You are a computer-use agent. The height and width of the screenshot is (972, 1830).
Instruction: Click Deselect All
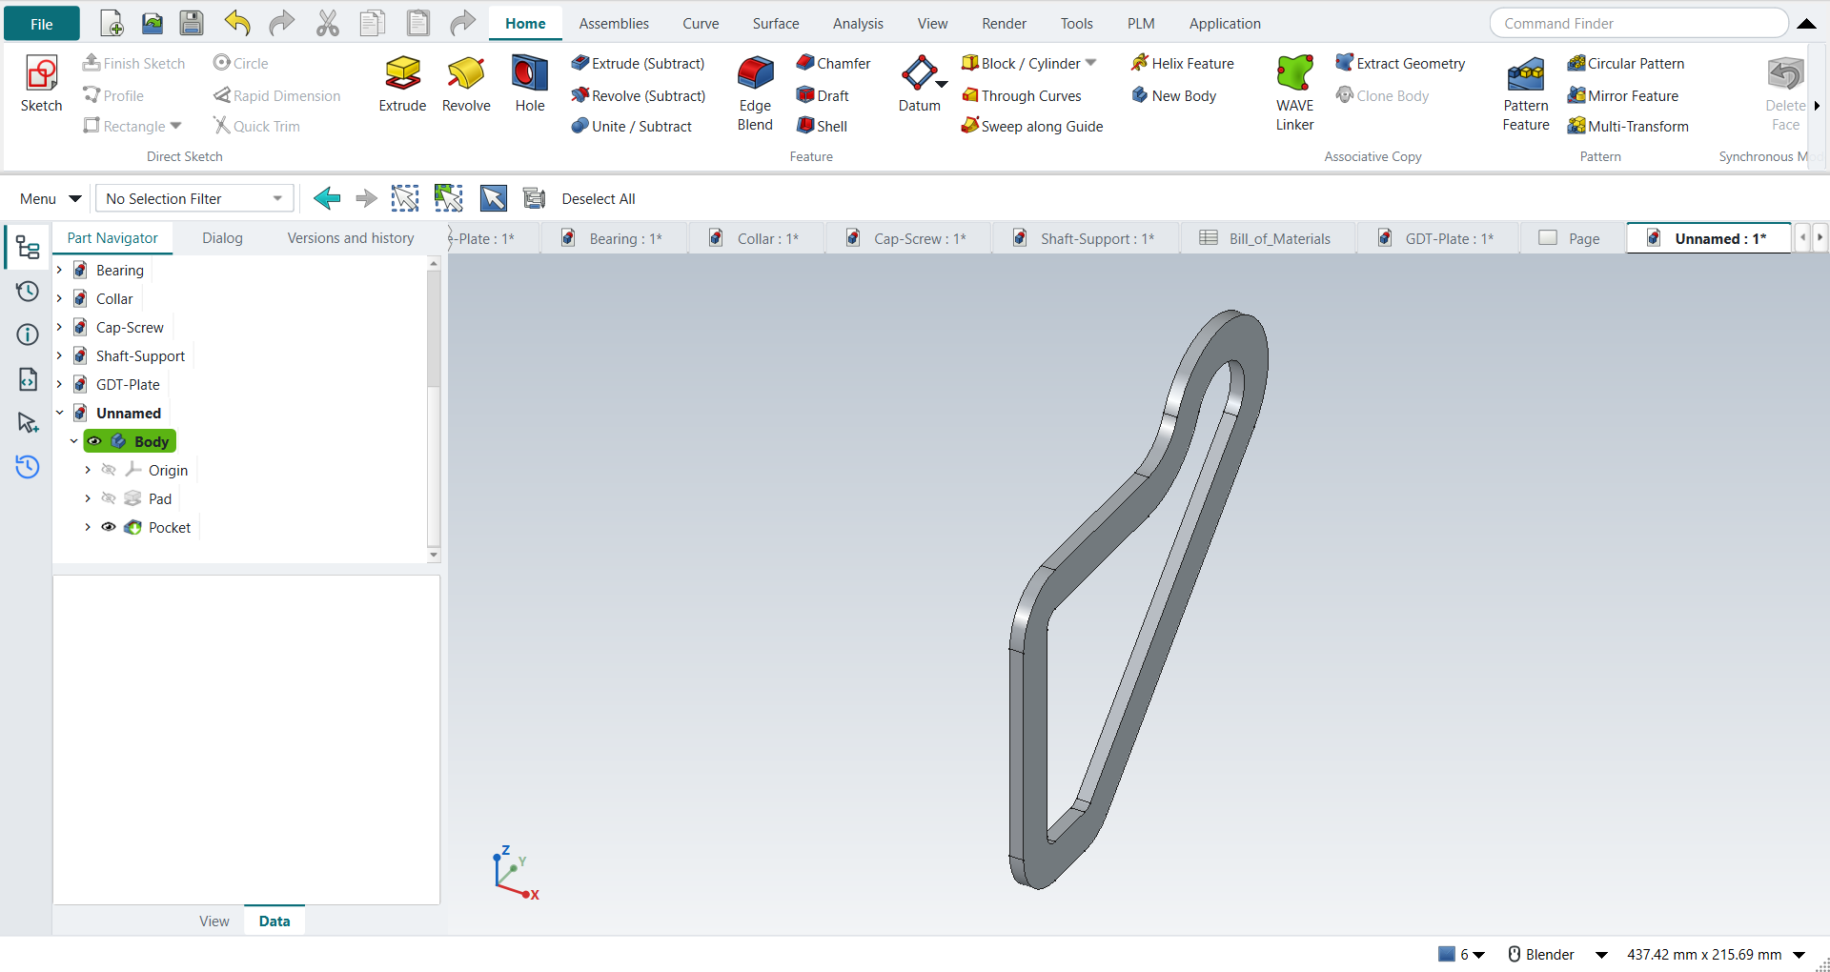coord(599,198)
